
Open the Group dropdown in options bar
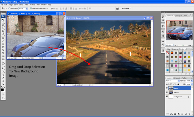pos(23,8)
